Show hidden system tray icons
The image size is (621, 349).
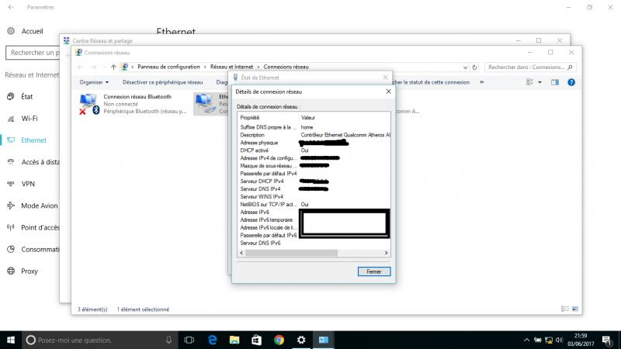[526, 340]
